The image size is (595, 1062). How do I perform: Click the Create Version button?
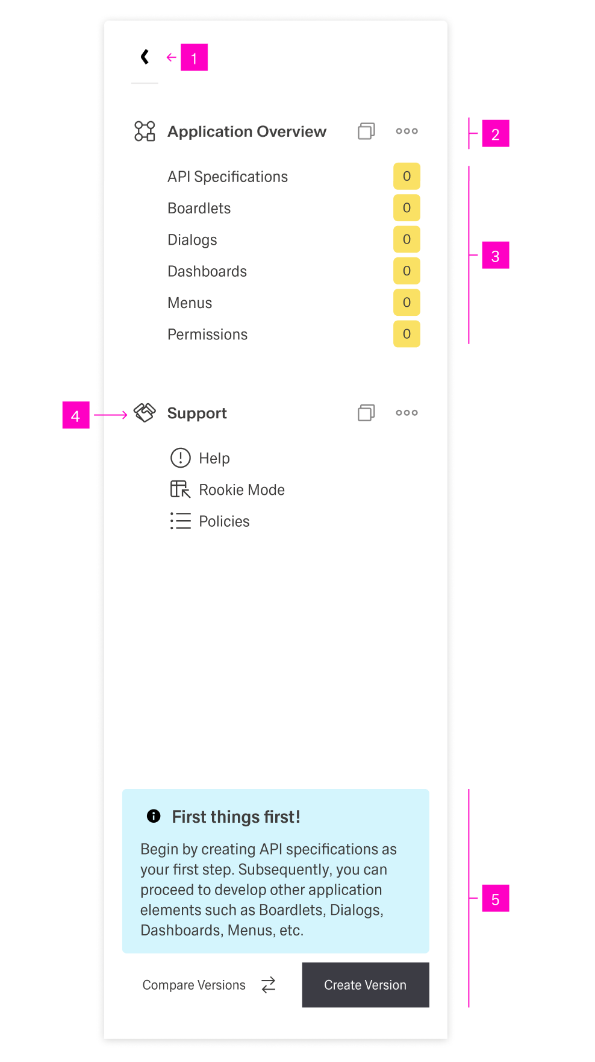coord(364,985)
